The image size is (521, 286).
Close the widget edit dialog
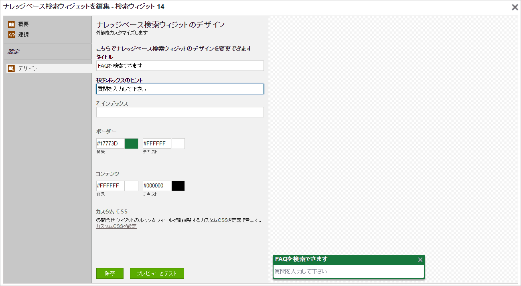coord(515,7)
